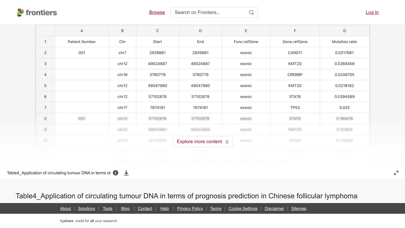Focus the Search on Frontiers field
The width and height of the screenshot is (405, 228).
coord(214,12)
